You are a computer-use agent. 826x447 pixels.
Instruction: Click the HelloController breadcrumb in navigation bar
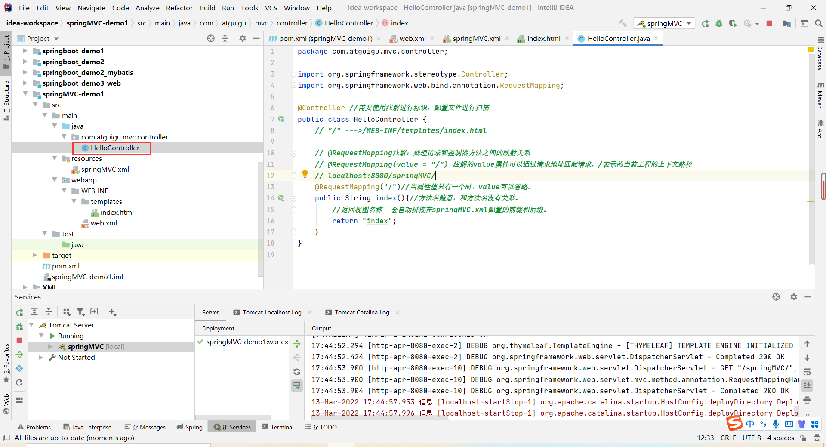344,23
